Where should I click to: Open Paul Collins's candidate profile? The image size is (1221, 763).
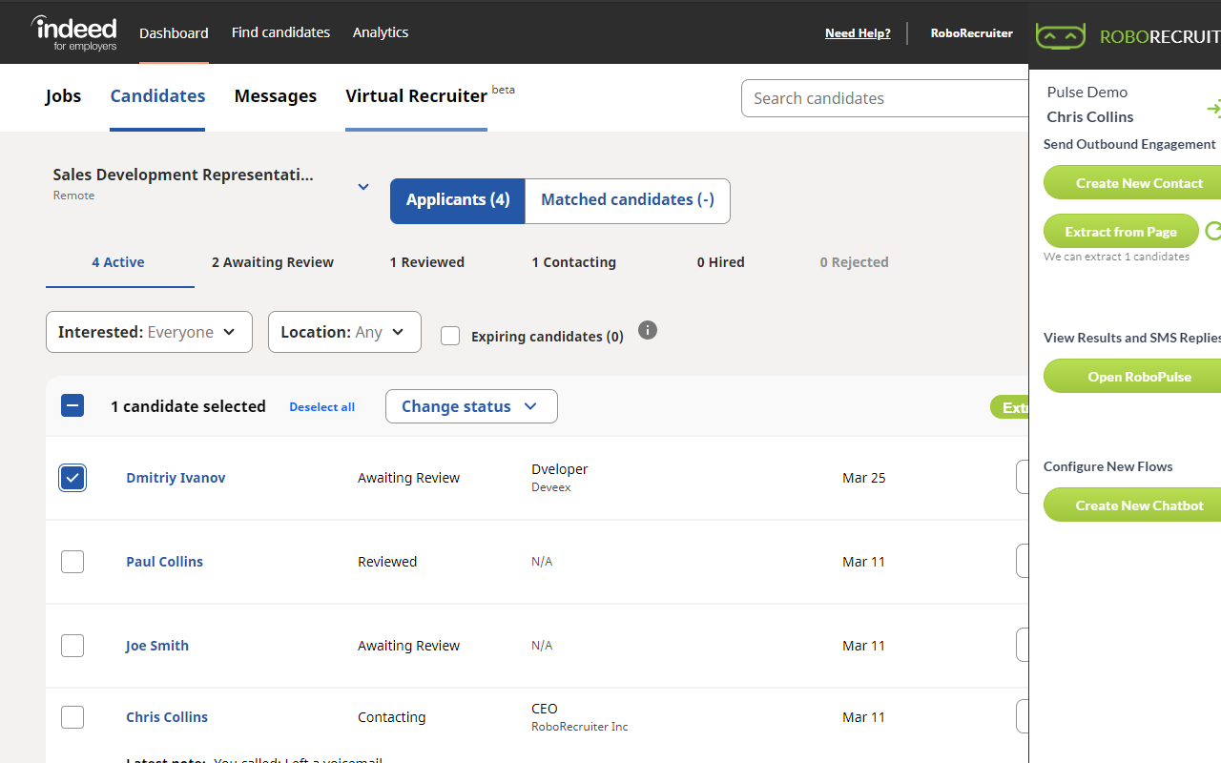(x=164, y=562)
